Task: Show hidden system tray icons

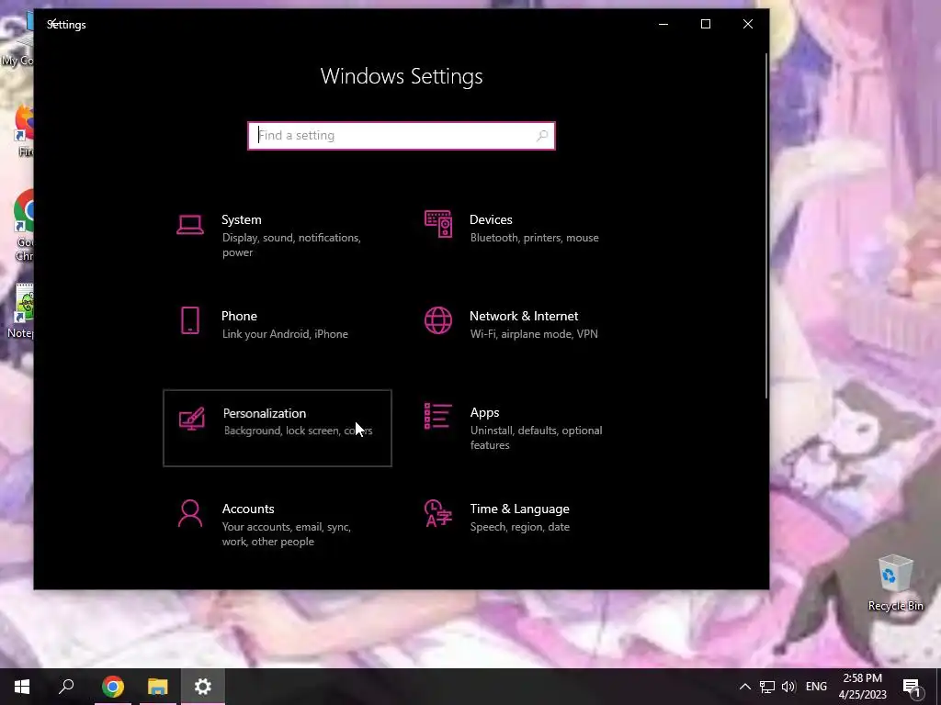Action: 744,687
